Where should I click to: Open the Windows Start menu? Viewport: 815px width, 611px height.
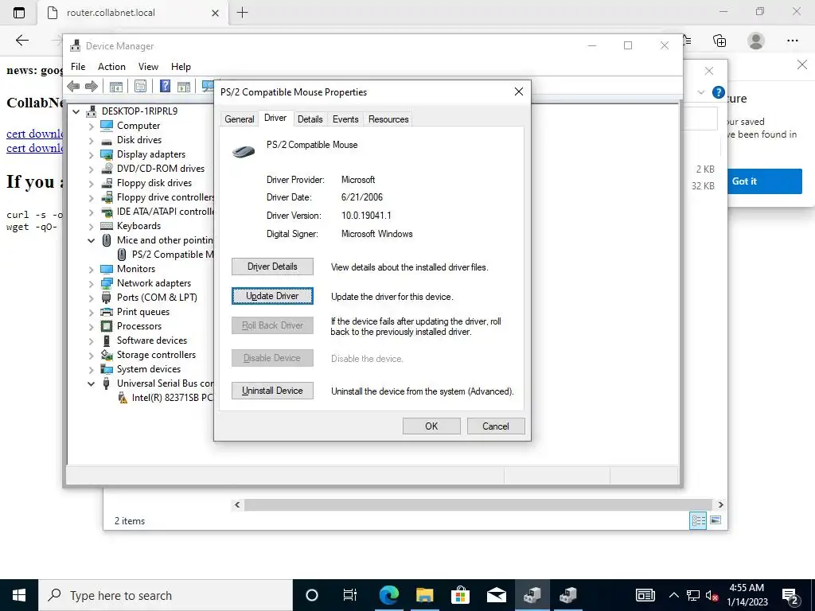pyautogui.click(x=19, y=595)
